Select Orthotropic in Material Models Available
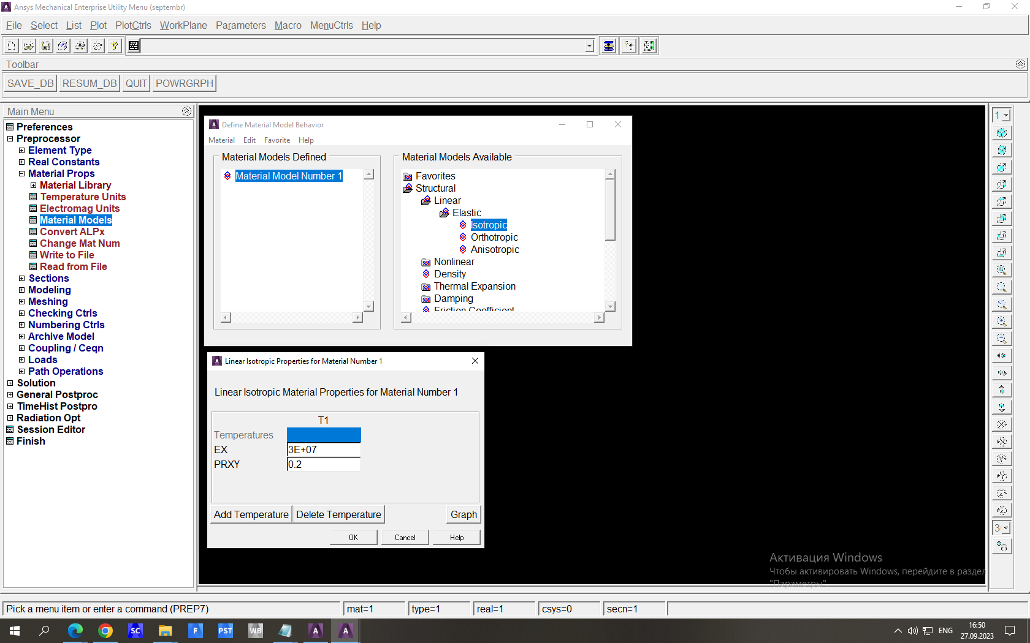The width and height of the screenshot is (1030, 643). coord(494,237)
